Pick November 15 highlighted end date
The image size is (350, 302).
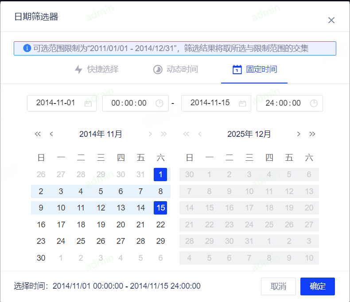pyautogui.click(x=160, y=207)
